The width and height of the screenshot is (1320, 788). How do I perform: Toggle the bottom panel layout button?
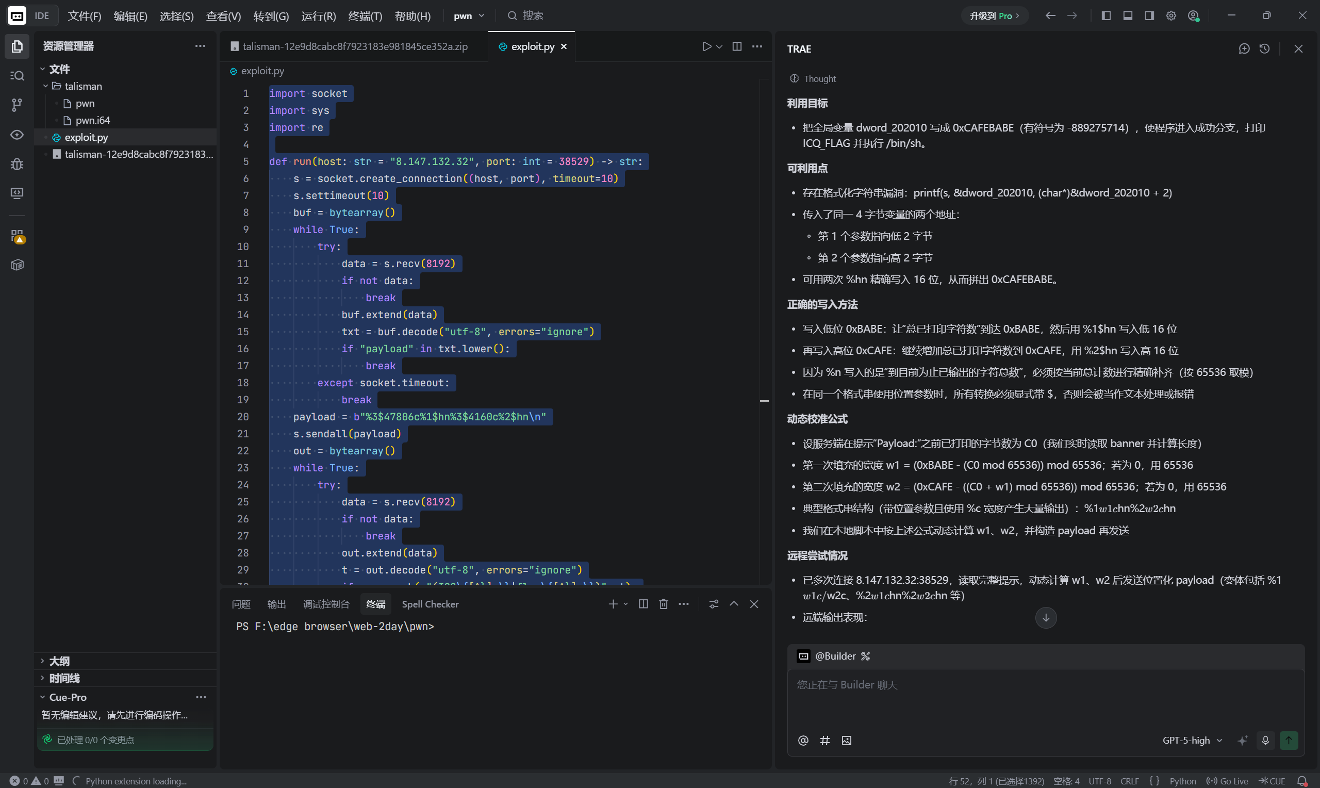[1128, 16]
